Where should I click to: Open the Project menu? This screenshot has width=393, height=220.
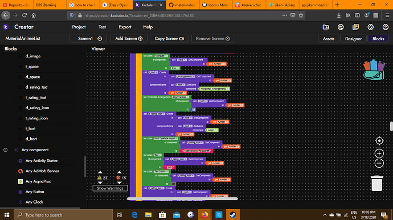click(x=79, y=27)
